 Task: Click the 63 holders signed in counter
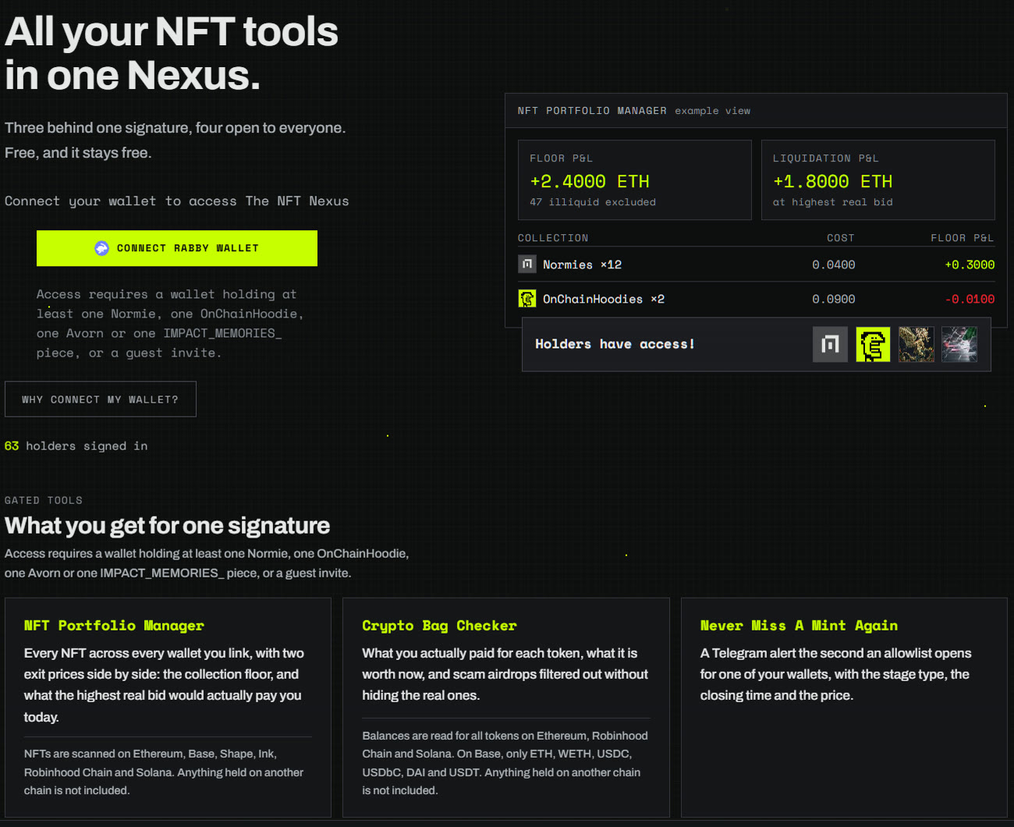pos(76,446)
